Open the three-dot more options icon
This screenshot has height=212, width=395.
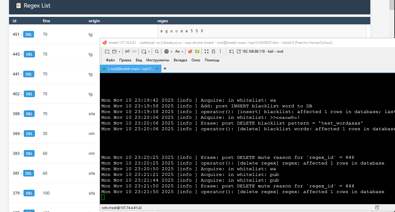(x=220, y=51)
